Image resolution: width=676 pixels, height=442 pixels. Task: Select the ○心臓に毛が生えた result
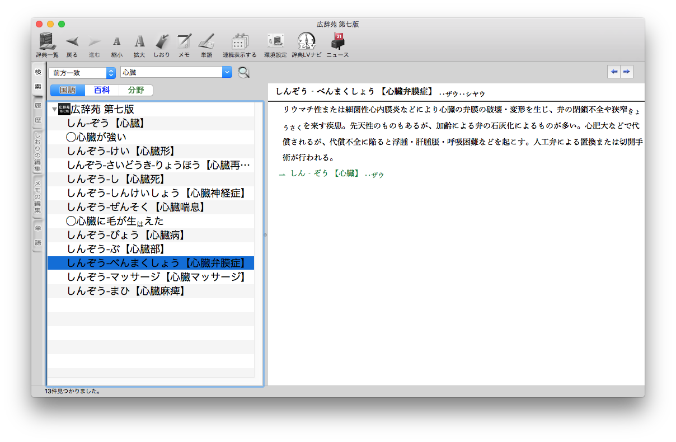point(151,221)
